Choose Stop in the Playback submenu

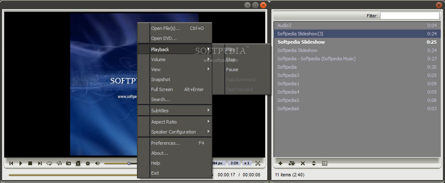(x=242, y=59)
